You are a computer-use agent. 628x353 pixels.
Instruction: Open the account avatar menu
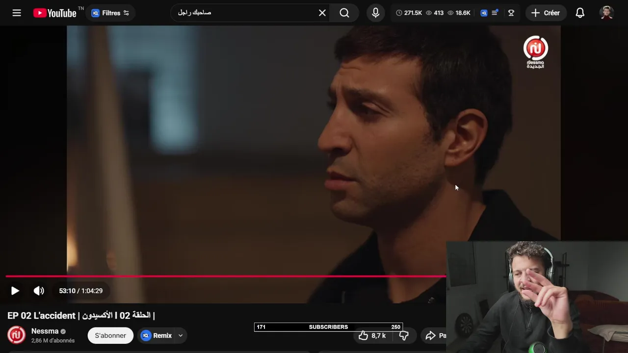click(x=607, y=13)
